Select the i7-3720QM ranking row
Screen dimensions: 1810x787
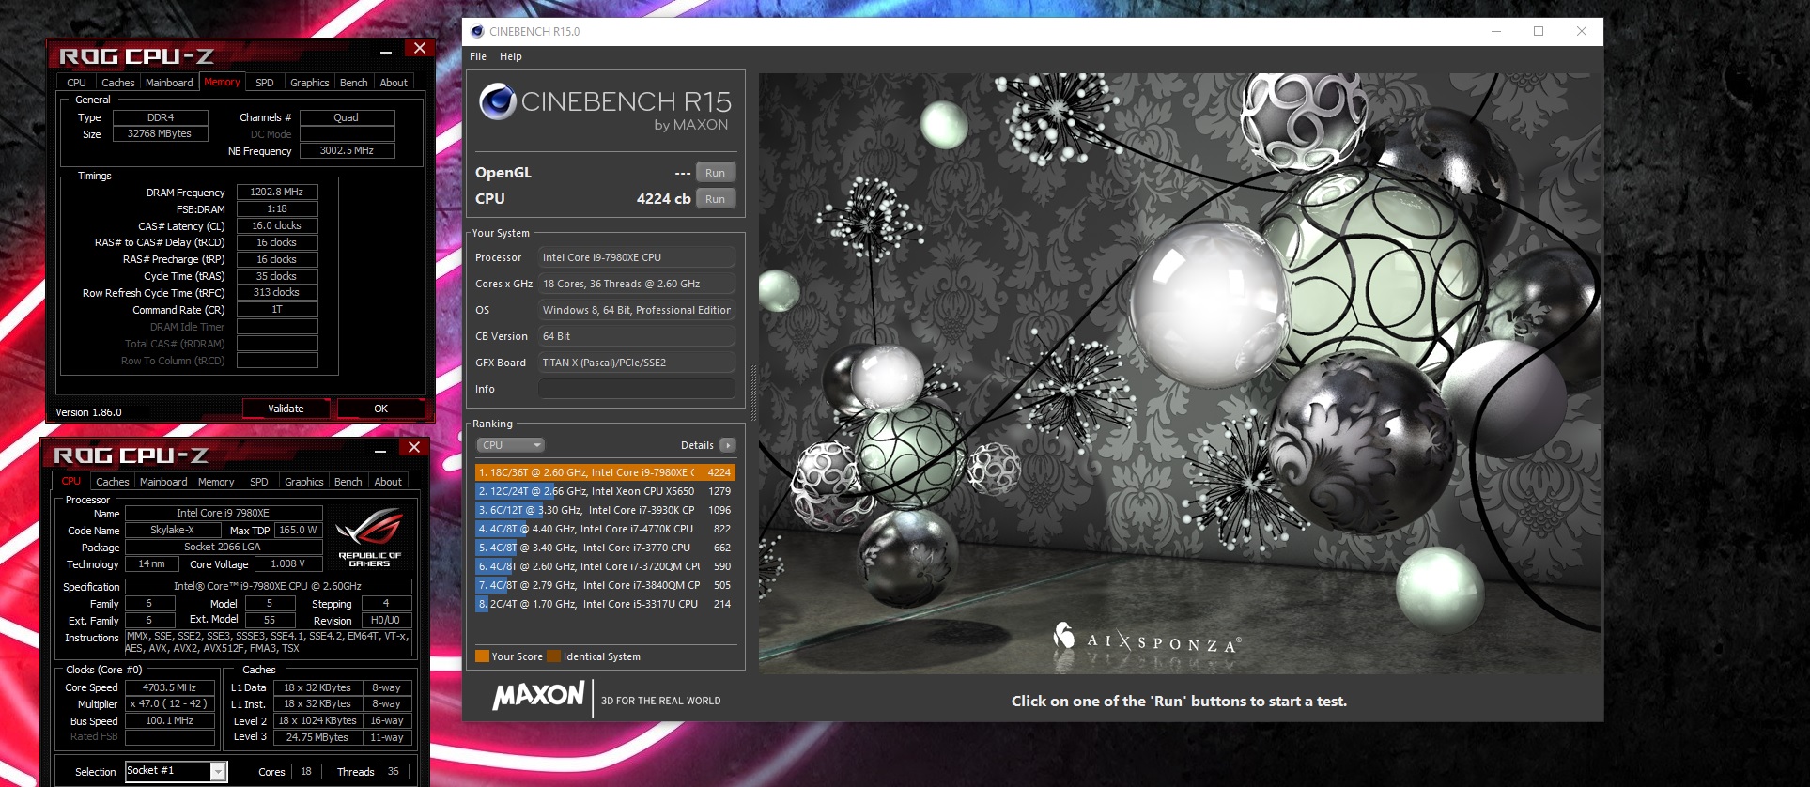[x=605, y=566]
